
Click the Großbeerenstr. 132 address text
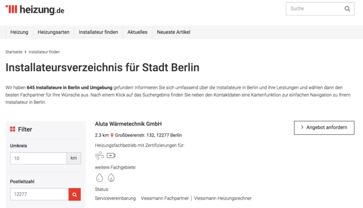(148, 135)
